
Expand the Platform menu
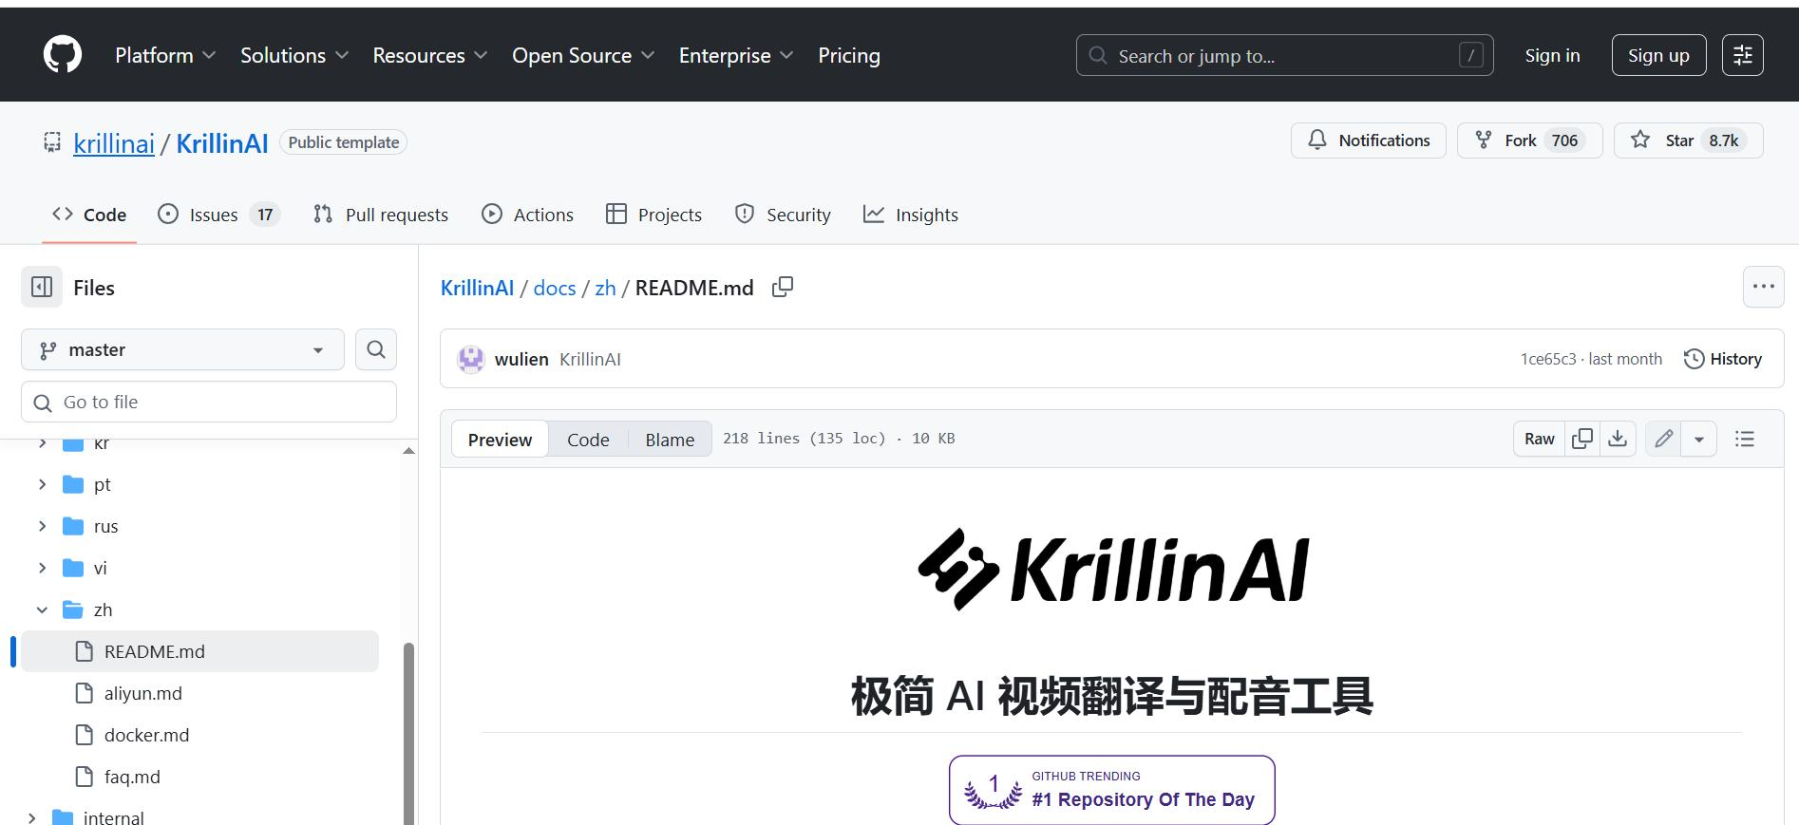tap(165, 55)
